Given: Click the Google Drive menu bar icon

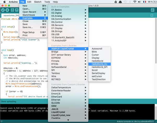Looking at the screenshot, I should pos(116,2).
